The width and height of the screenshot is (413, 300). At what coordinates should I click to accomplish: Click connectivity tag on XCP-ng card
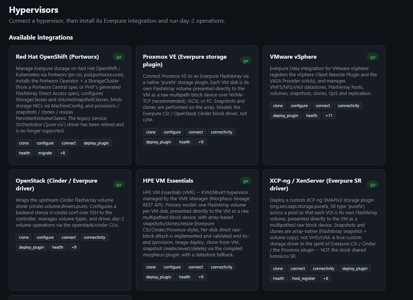[323, 269]
